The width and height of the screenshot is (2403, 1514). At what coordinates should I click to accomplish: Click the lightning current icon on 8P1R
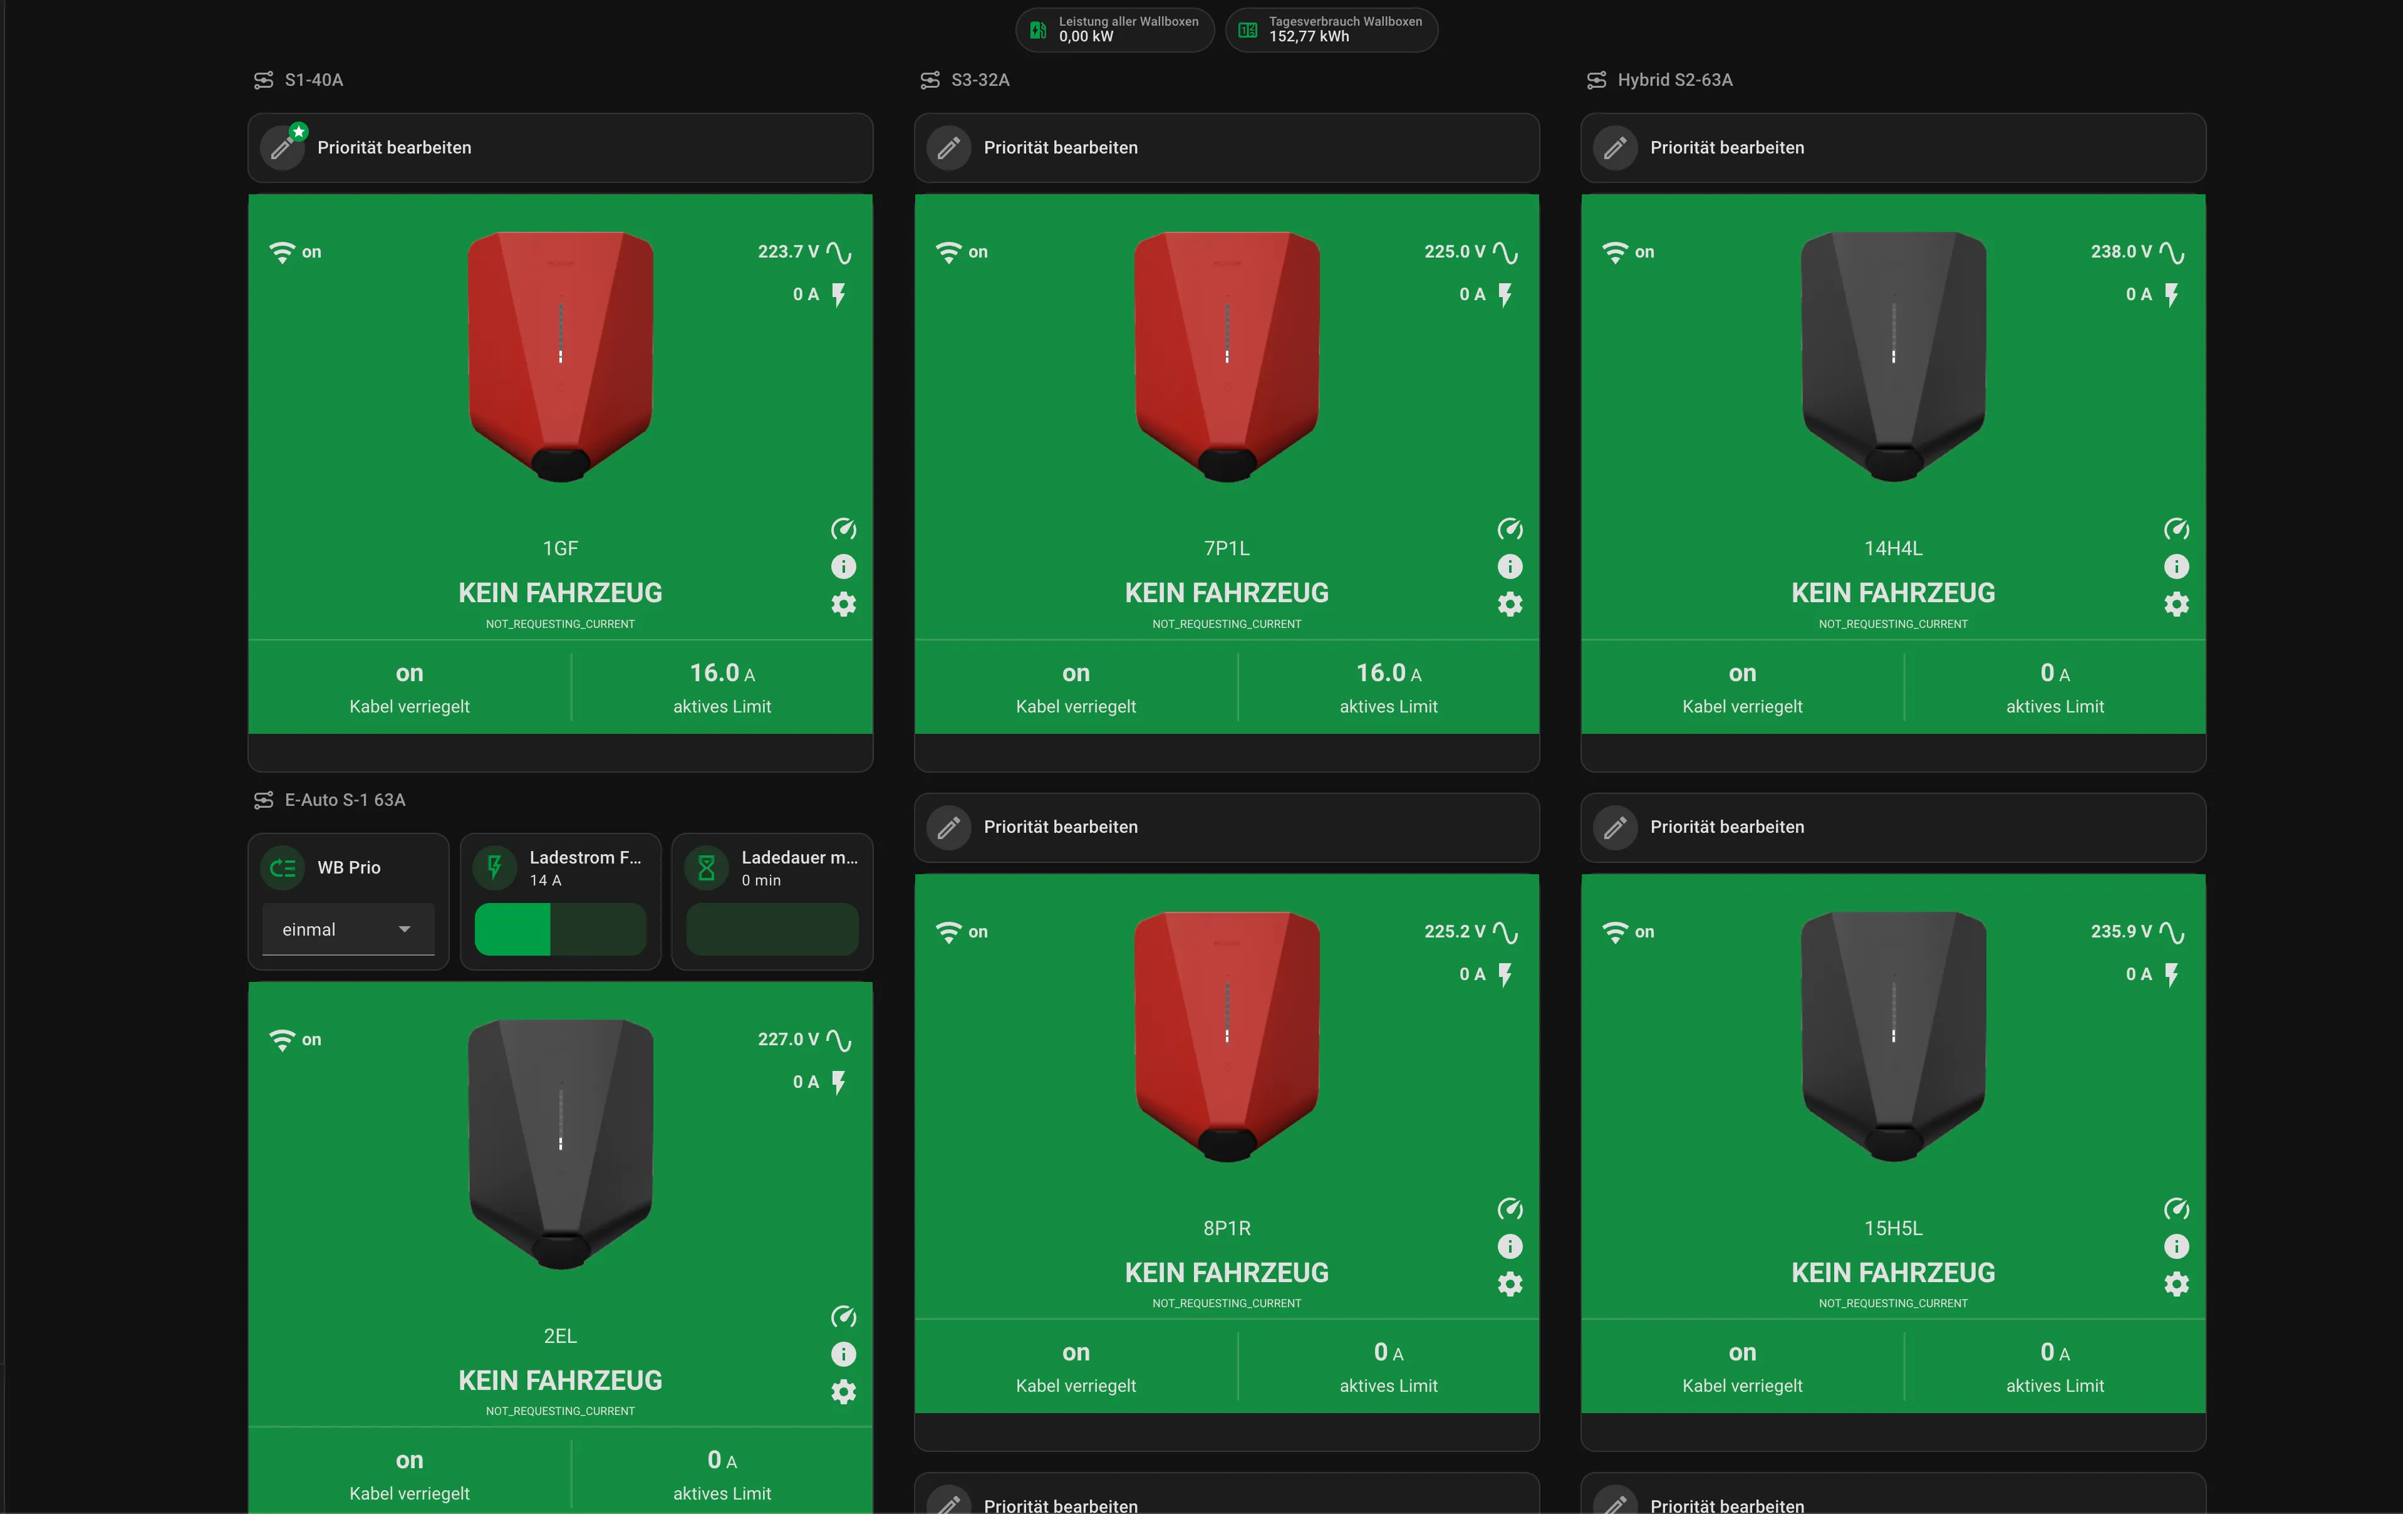click(x=1505, y=974)
